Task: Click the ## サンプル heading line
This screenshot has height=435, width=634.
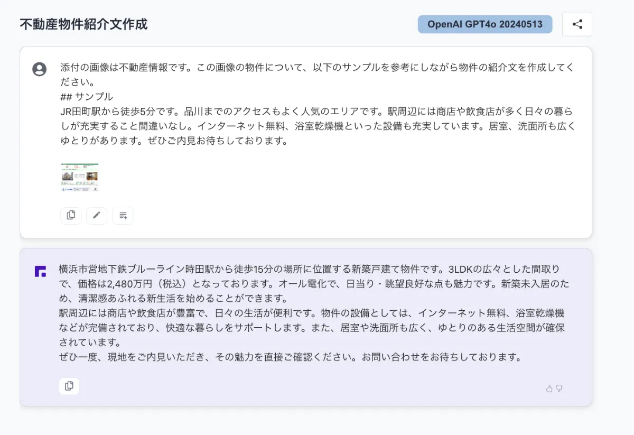Action: tap(87, 97)
